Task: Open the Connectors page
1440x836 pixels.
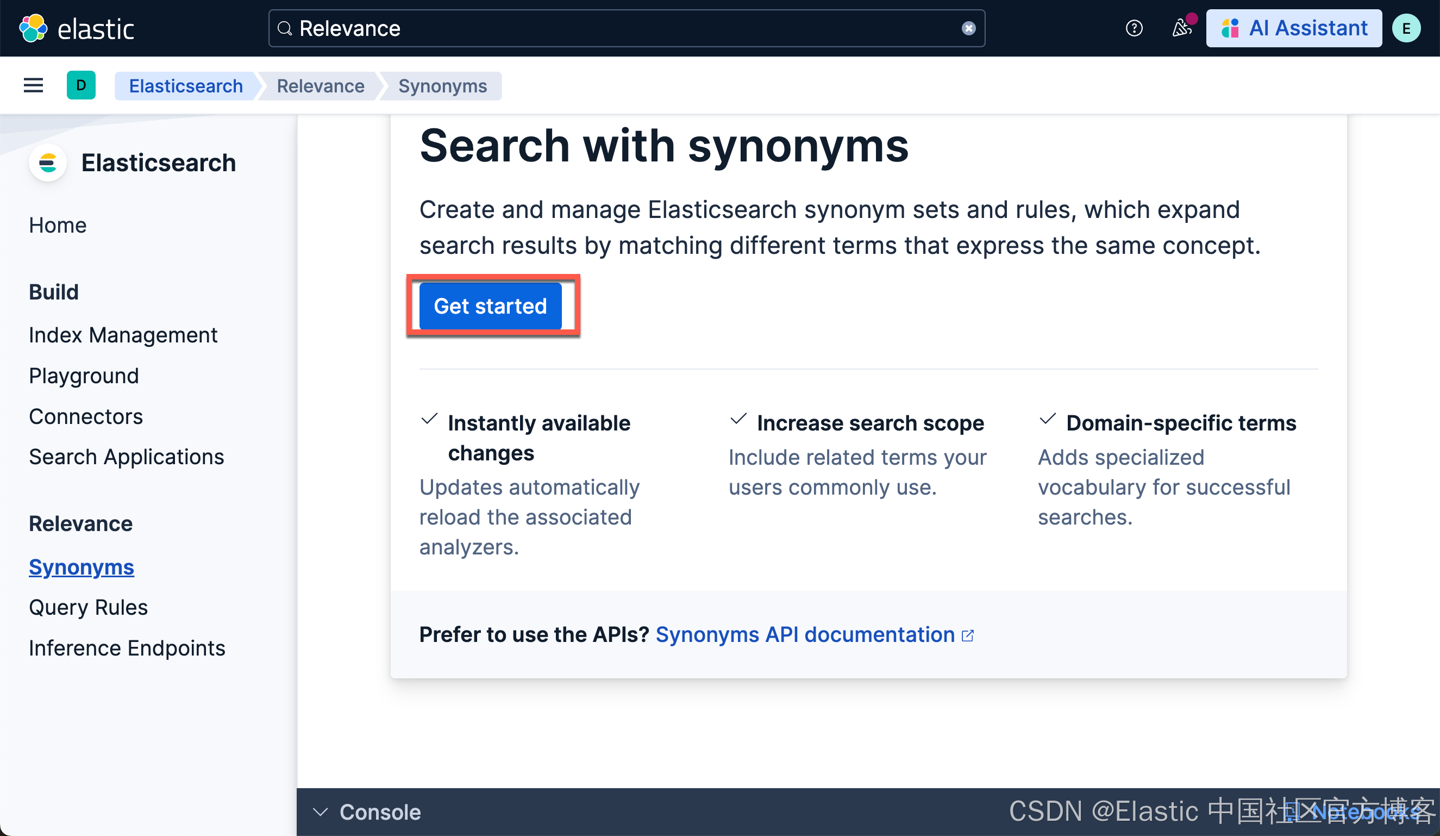Action: 86,416
